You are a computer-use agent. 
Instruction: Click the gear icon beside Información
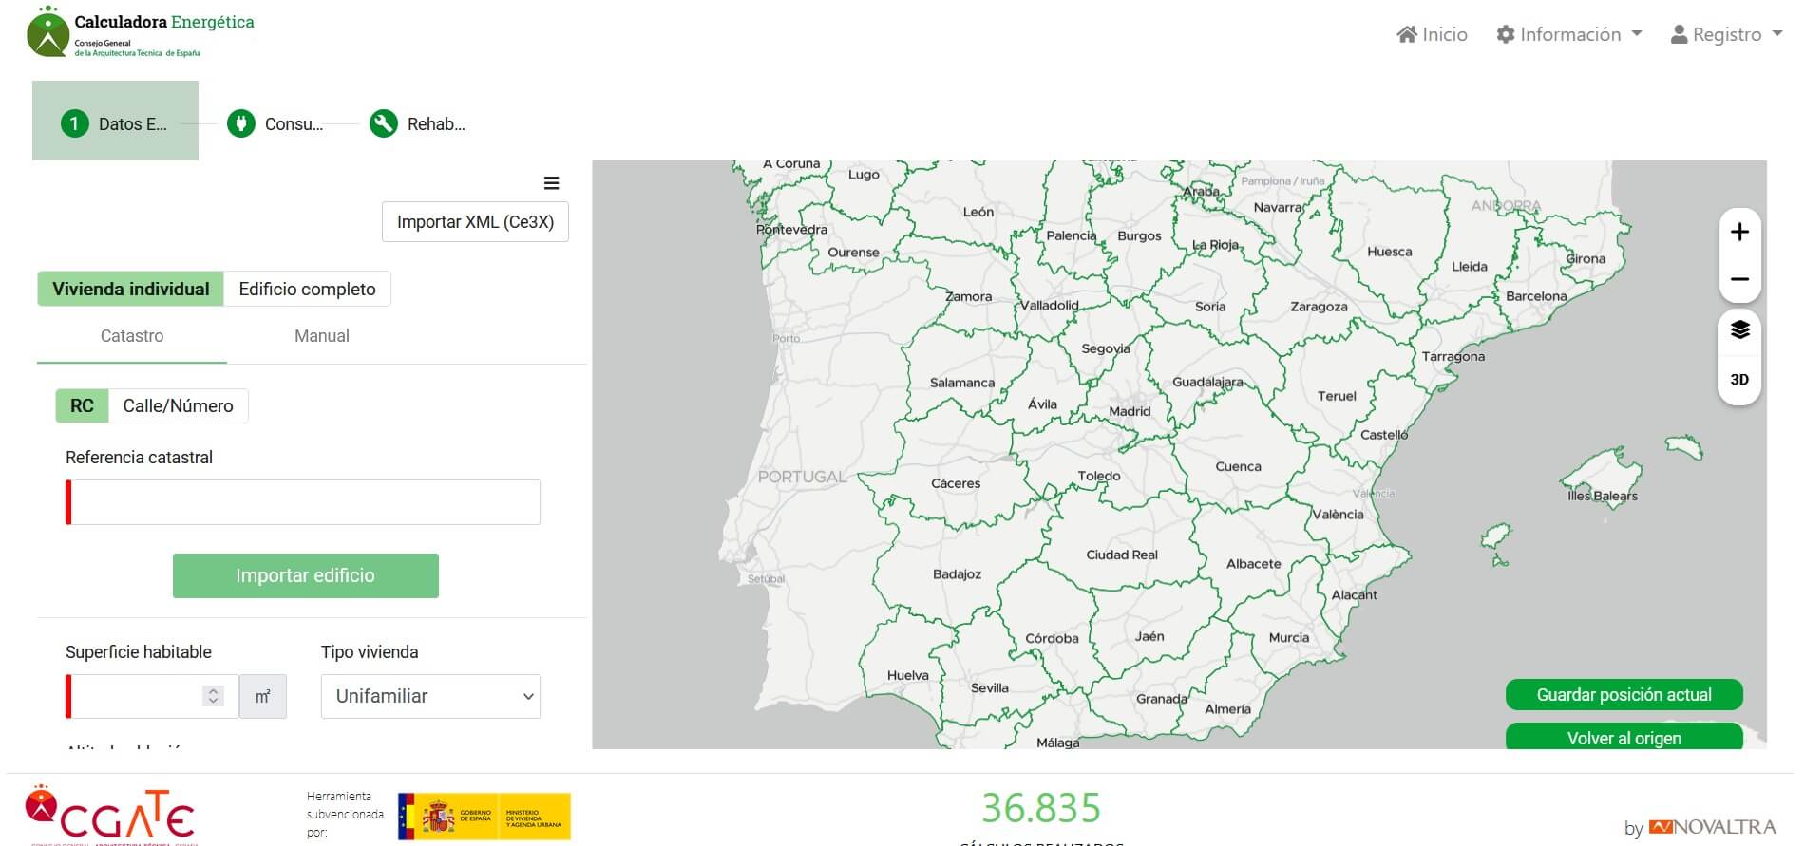[x=1506, y=34]
